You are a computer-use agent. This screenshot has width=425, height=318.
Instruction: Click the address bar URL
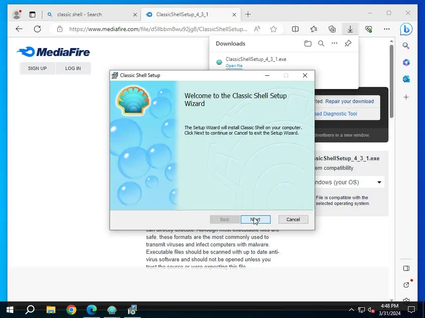(158, 29)
